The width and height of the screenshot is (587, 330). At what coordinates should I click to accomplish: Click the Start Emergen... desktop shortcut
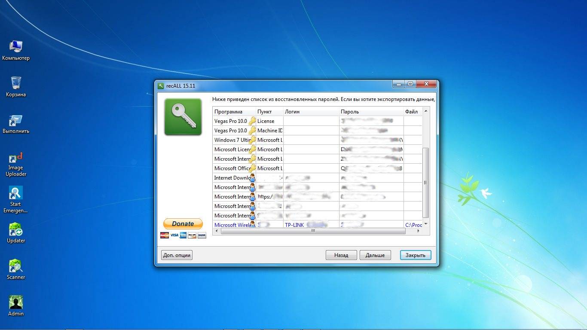coord(16,200)
